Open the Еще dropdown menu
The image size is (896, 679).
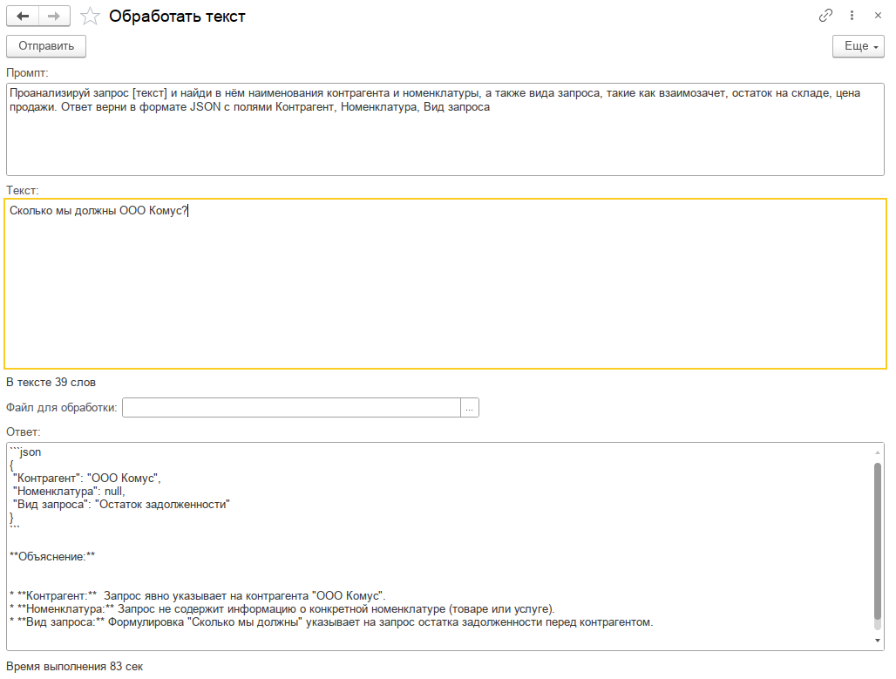859,46
